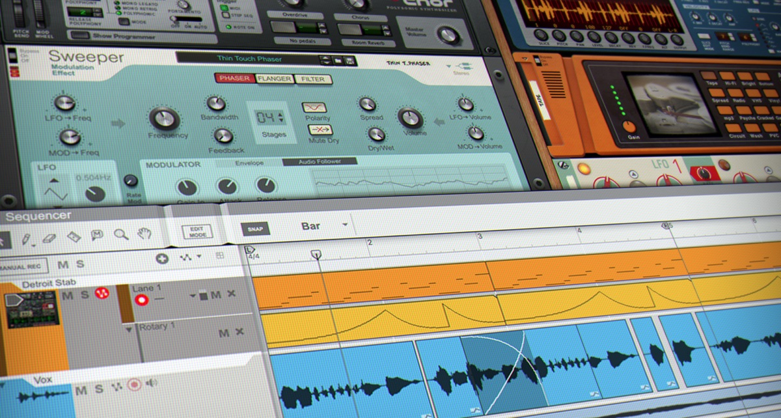This screenshot has width=781, height=418.
Task: Click the plus icon to add a new lane
Action: click(162, 259)
